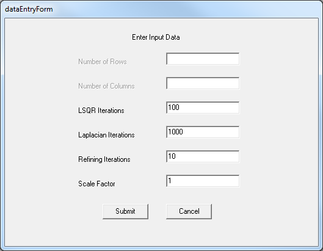
Task: Place the cursor on the 1000 value
Action: coord(175,132)
